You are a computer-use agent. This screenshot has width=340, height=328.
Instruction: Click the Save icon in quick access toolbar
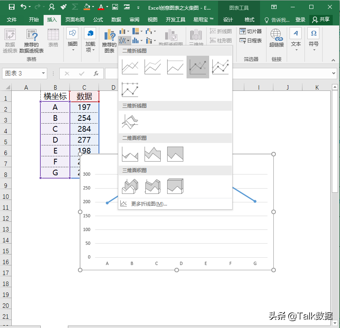(11, 7)
